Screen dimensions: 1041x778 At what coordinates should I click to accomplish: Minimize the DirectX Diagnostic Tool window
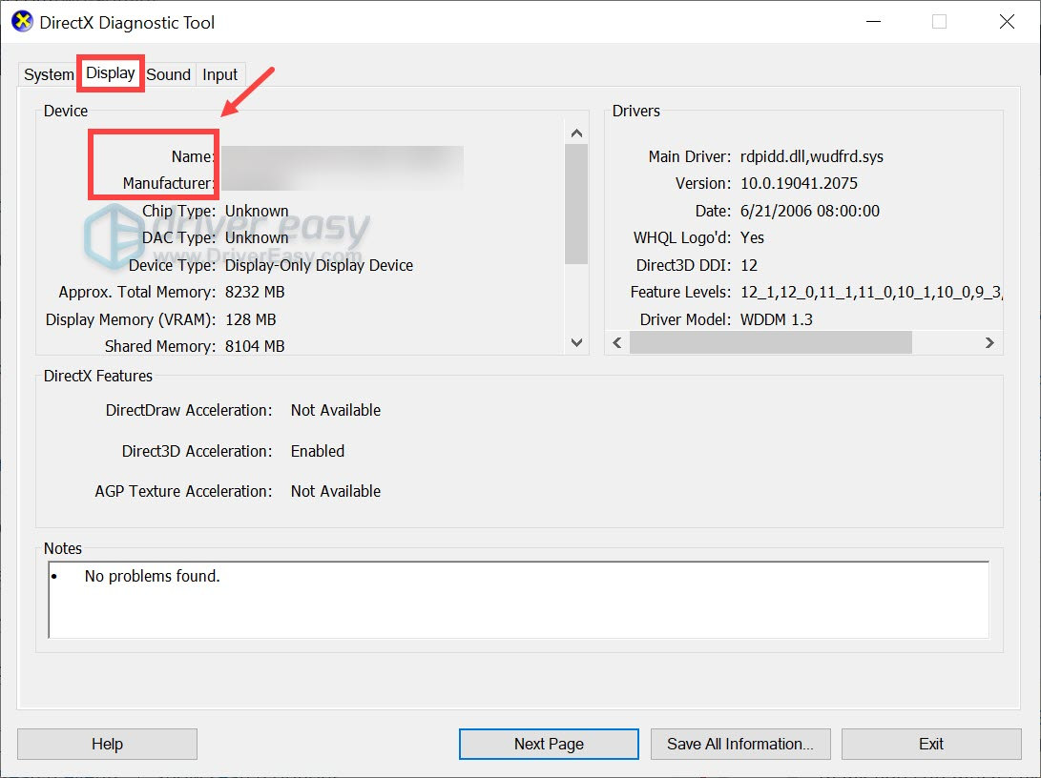[x=873, y=21]
